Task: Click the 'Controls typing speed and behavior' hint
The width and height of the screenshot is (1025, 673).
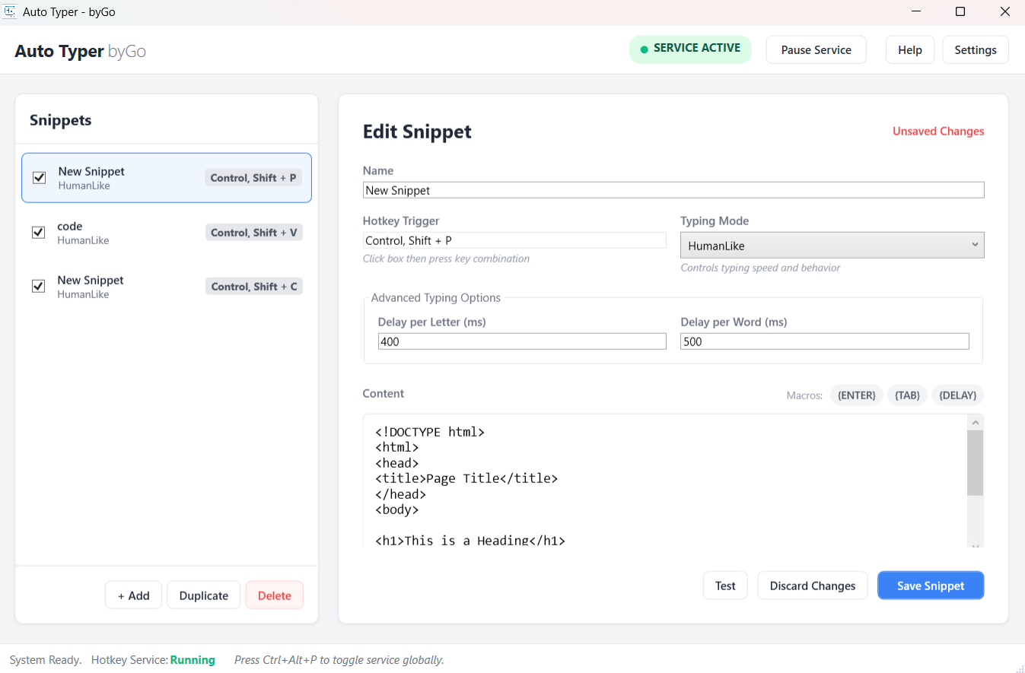Action: (760, 268)
